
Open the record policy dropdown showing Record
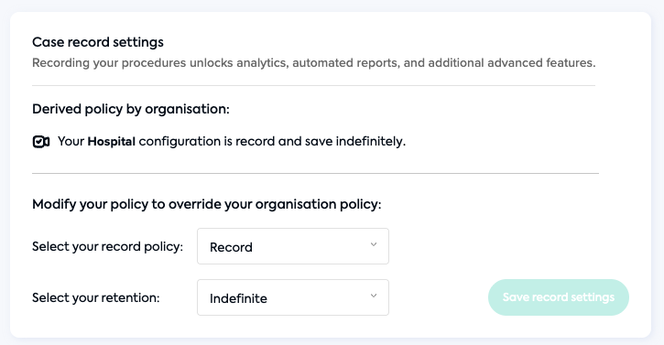[x=292, y=246]
